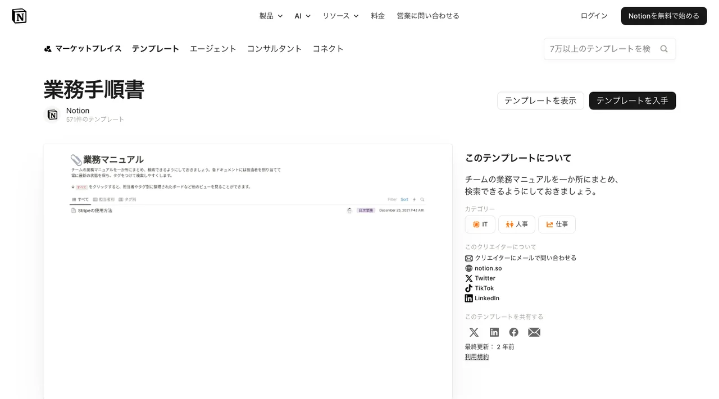Image resolution: width=719 pixels, height=399 pixels.
Task: Share template via Facebook icon
Action: point(514,332)
